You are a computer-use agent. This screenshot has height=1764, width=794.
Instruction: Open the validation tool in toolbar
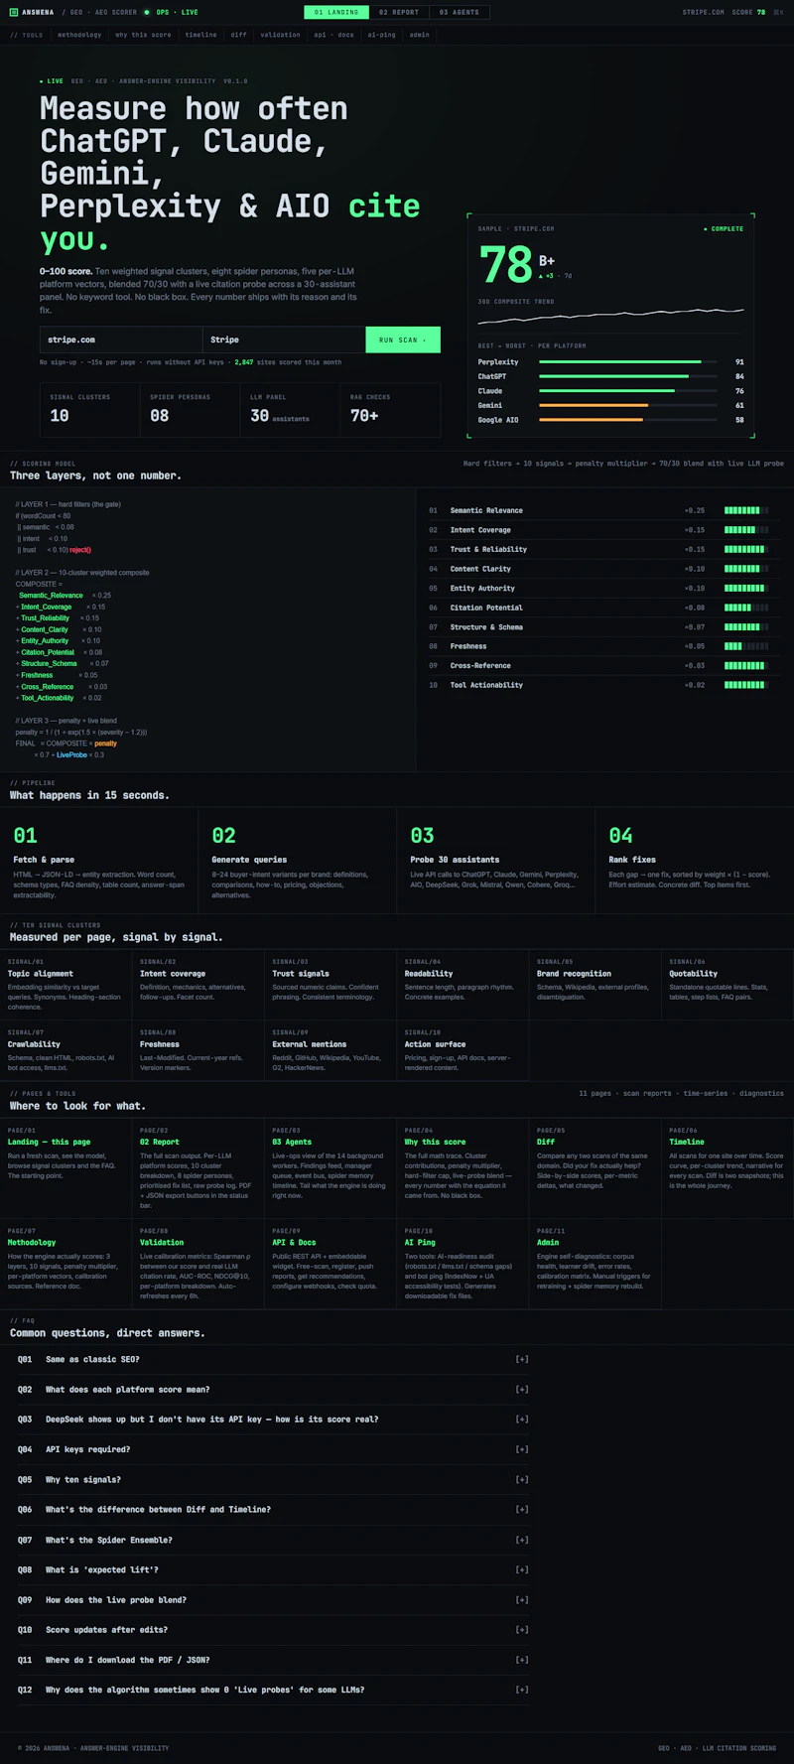[x=280, y=35]
